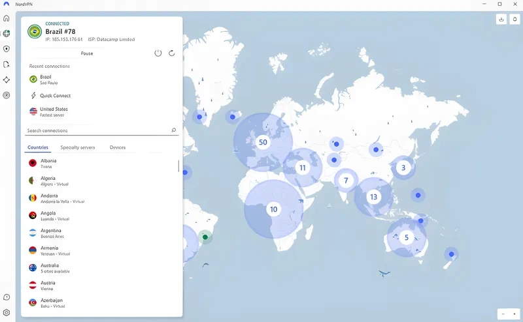Viewport: 523px width, 322px height.
Task: Open the Dark Web Monitor target icon
Action: (7, 95)
